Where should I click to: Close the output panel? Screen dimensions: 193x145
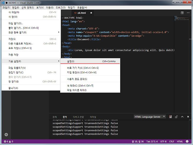pos(188,117)
